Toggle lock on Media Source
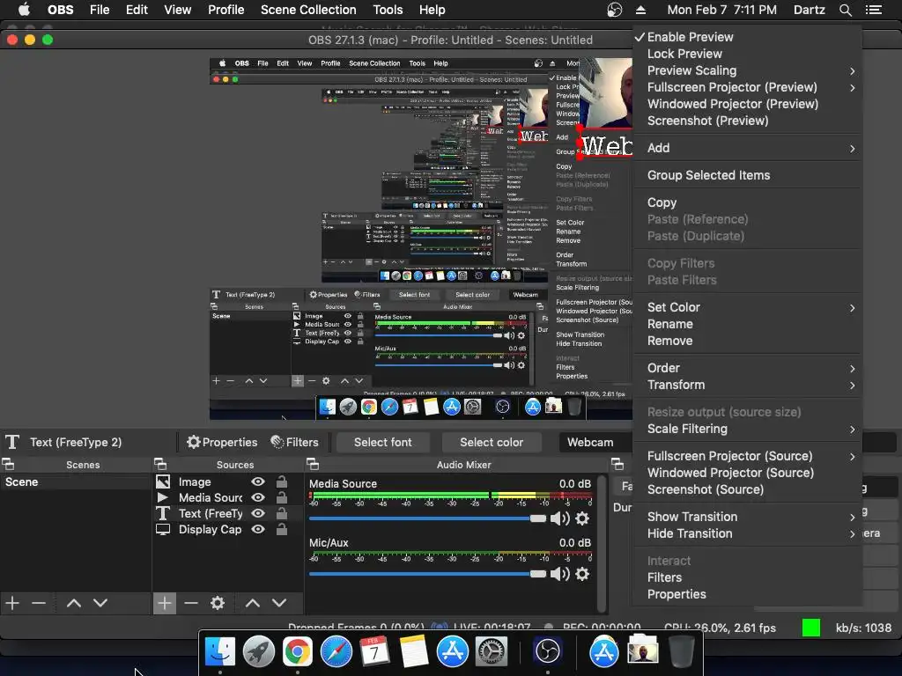The width and height of the screenshot is (902, 676). pyautogui.click(x=282, y=497)
